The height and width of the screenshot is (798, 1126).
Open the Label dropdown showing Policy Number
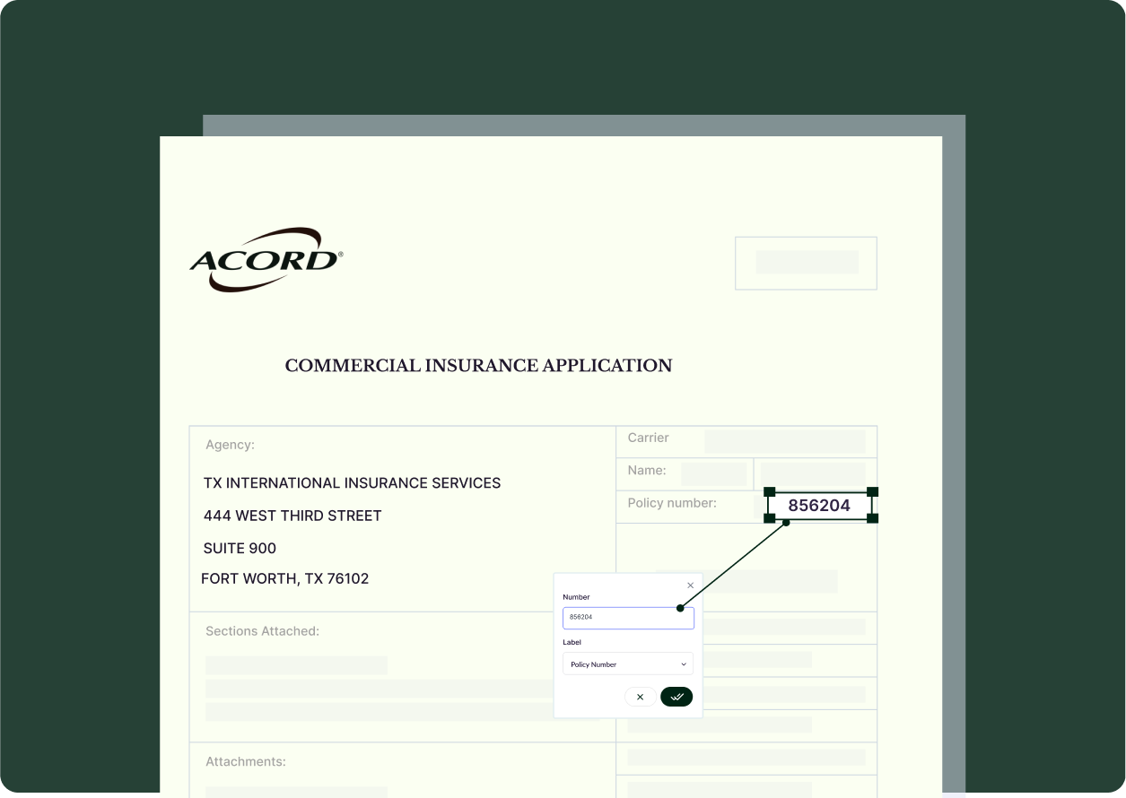tap(628, 664)
